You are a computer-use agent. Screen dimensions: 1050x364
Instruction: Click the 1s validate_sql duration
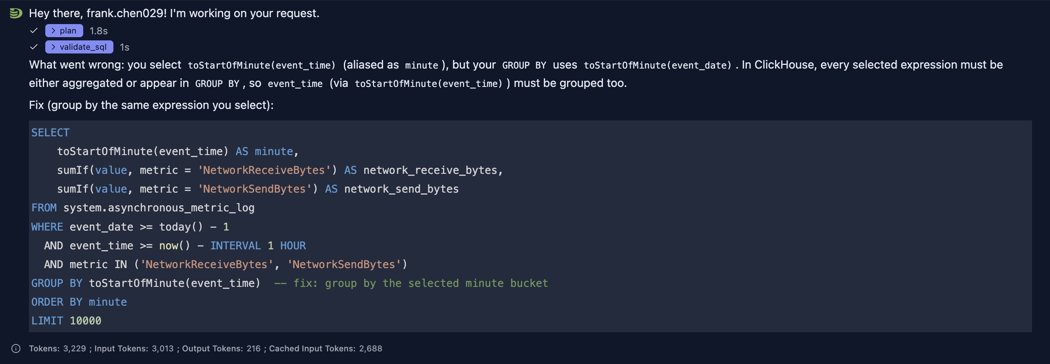[124, 47]
